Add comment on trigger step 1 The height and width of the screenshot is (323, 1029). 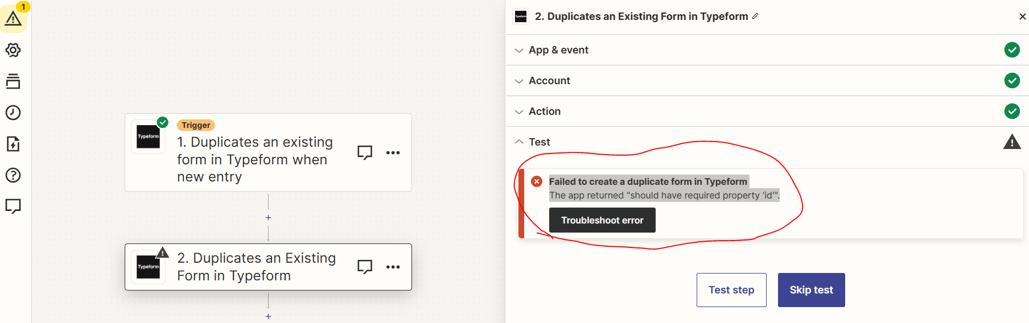pyautogui.click(x=365, y=152)
